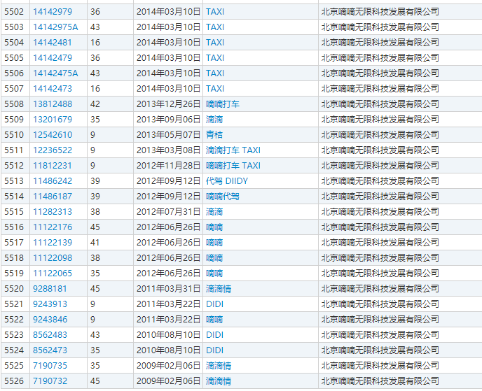Select class number 41 in row 5517
The height and width of the screenshot is (391, 482).
tap(95, 243)
